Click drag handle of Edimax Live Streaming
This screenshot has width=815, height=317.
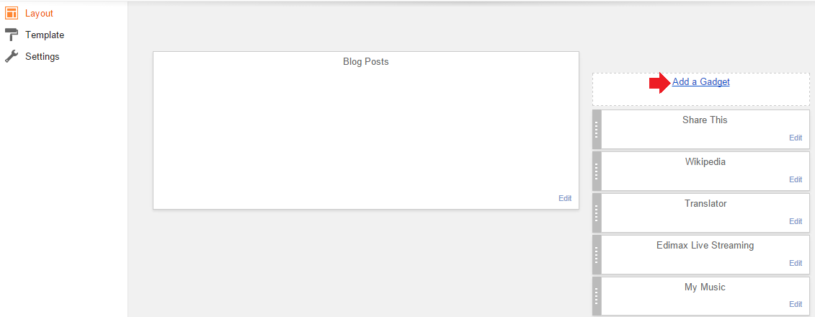click(x=597, y=255)
